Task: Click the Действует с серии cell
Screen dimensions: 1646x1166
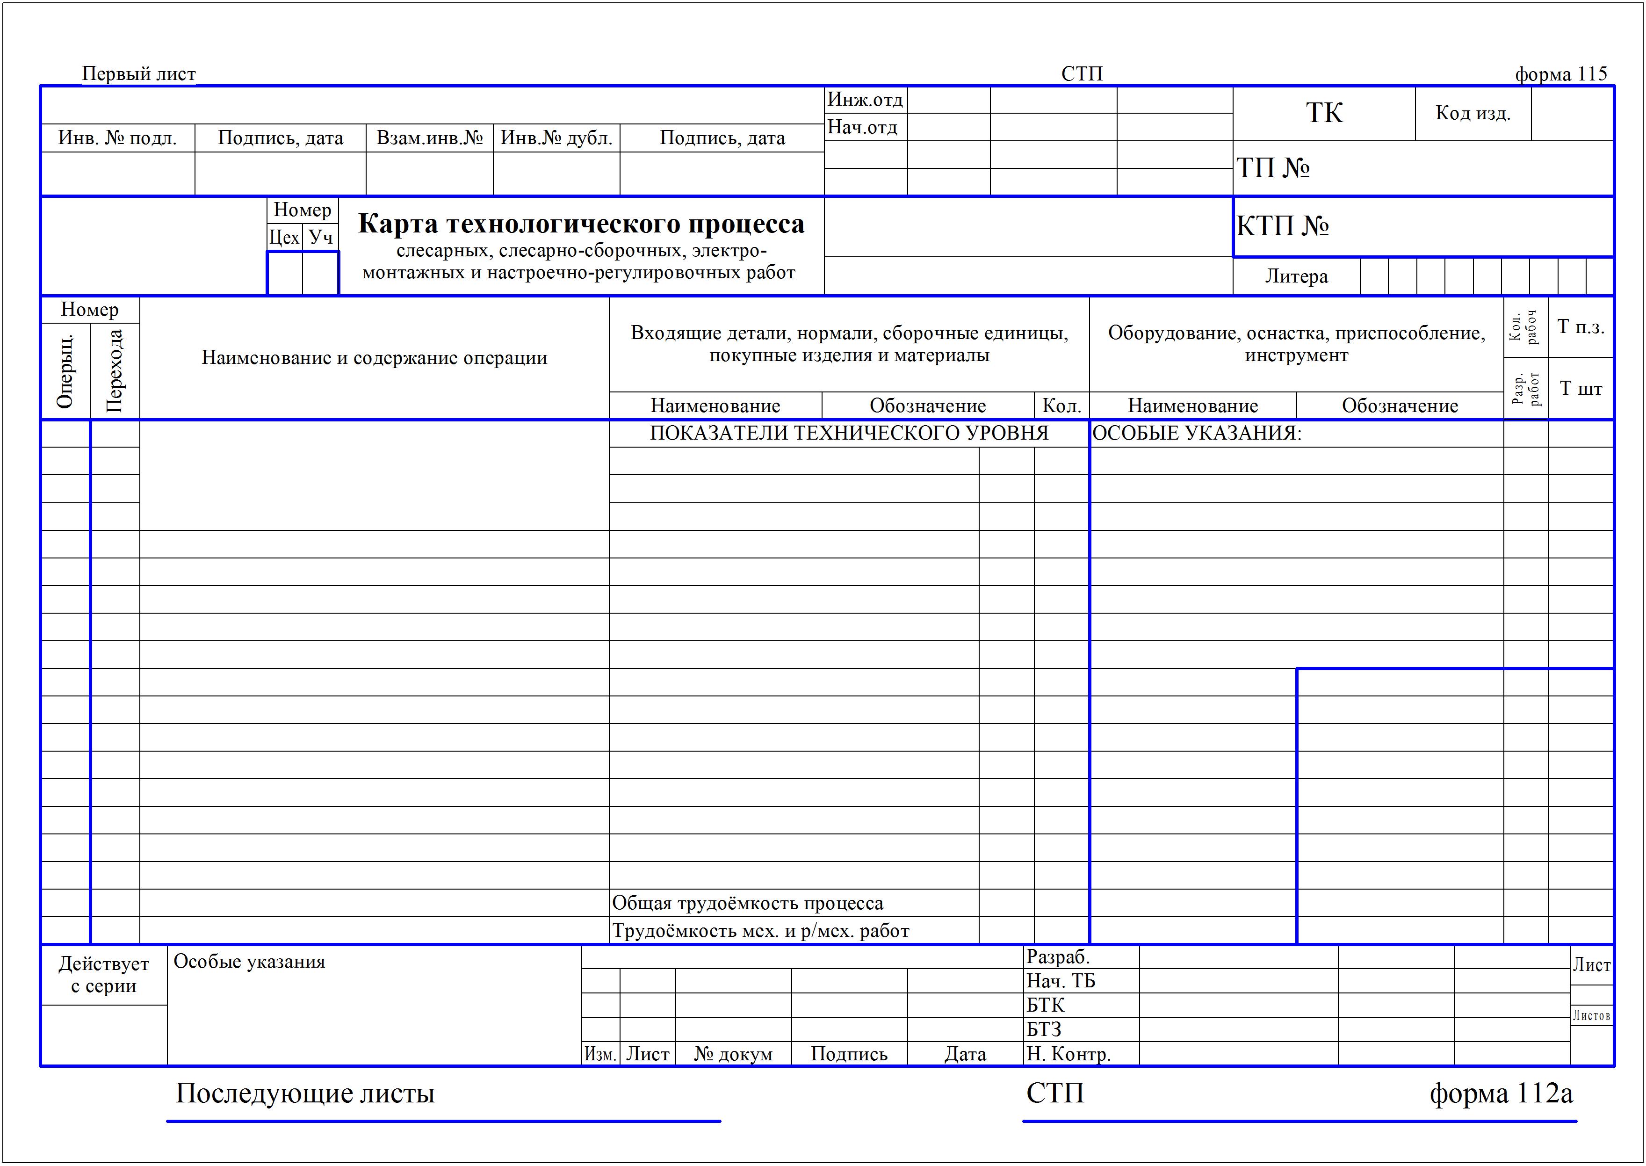Action: [103, 974]
